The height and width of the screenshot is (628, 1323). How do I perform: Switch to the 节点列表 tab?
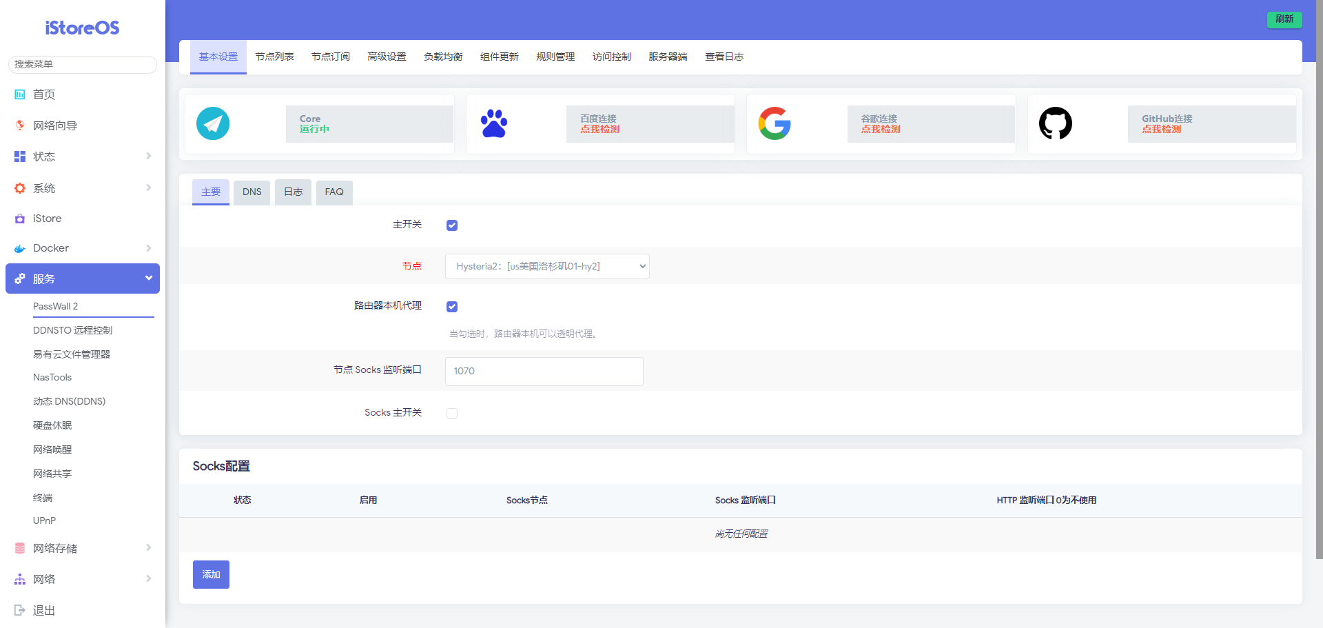point(274,57)
